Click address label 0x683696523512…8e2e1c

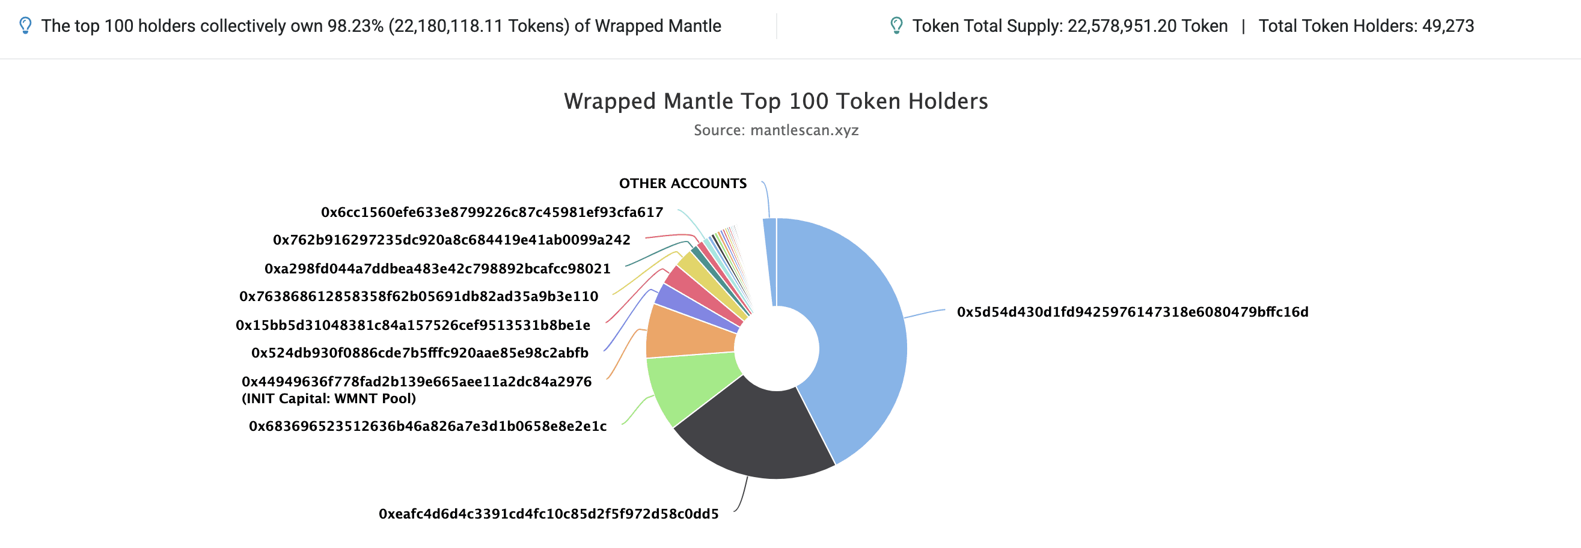point(427,426)
